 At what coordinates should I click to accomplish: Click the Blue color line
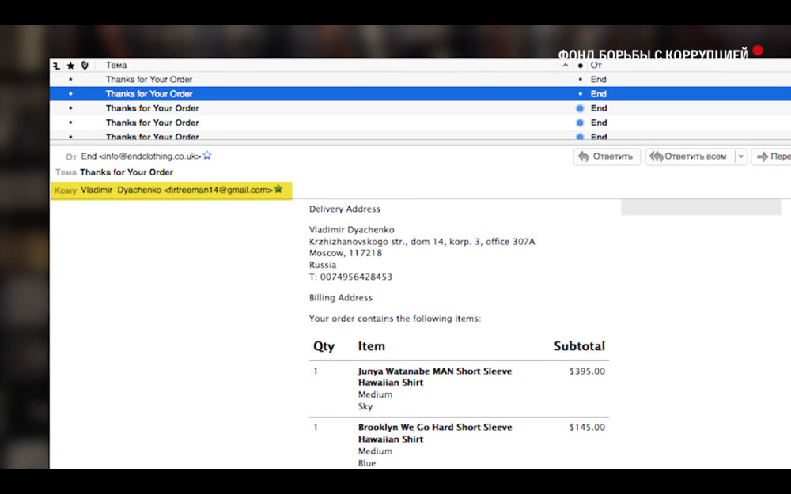367,463
